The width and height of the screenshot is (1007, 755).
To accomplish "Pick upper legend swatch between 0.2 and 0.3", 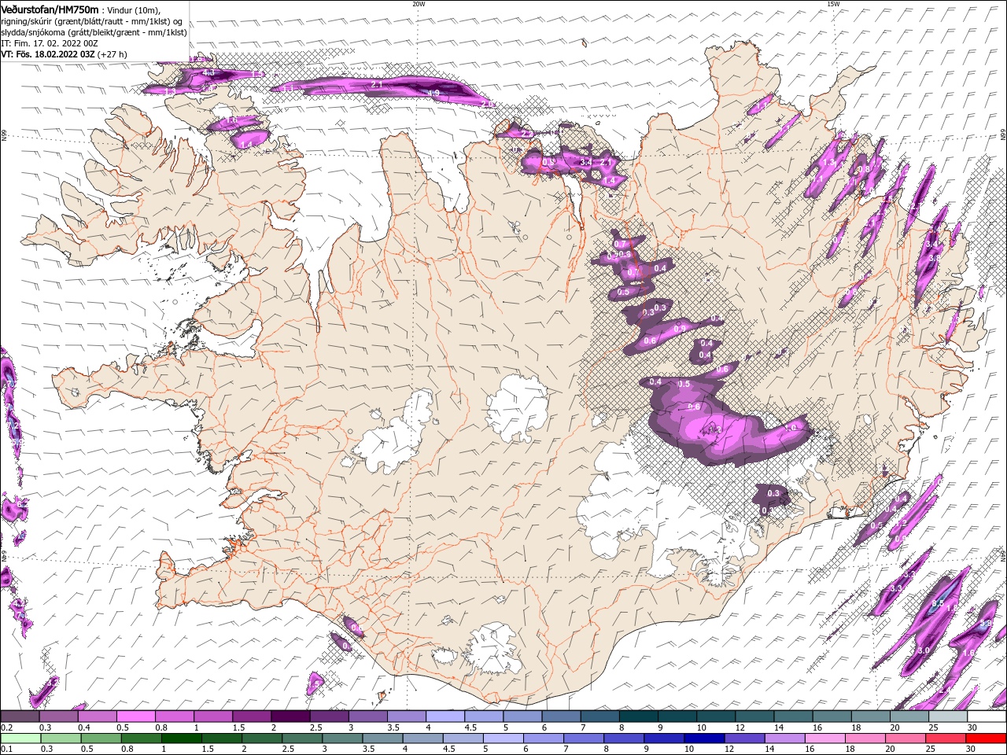I will pyautogui.click(x=20, y=716).
